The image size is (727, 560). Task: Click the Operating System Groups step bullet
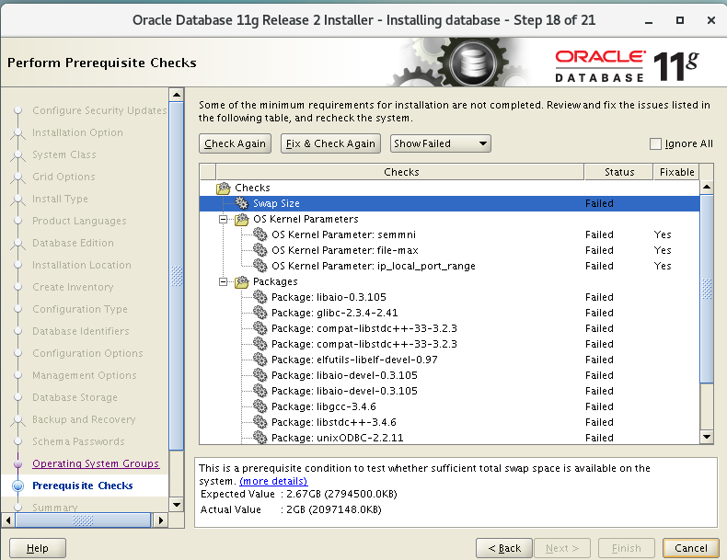18,463
